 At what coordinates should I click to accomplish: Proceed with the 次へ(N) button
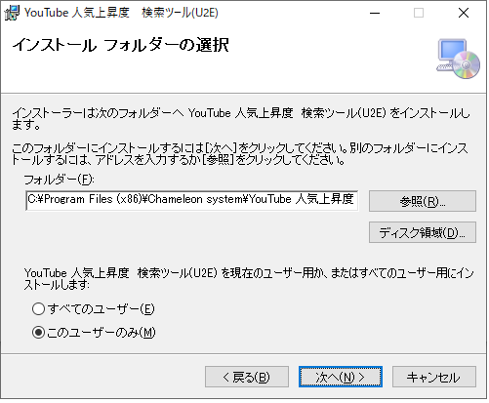[341, 377]
